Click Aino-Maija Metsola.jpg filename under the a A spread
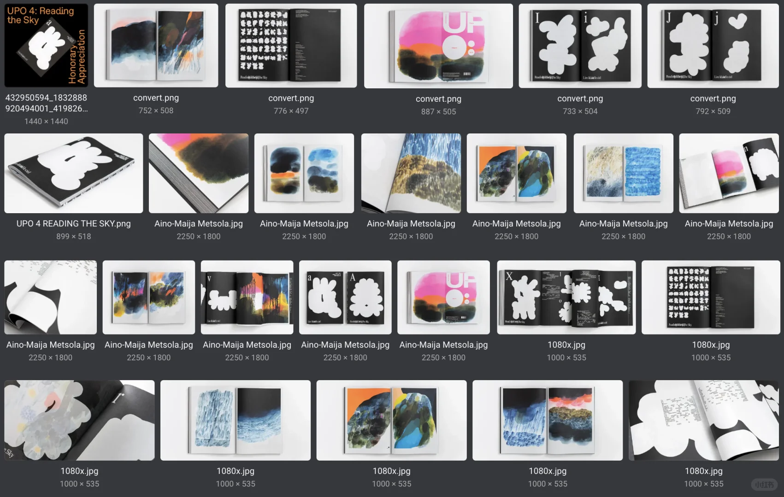Screen dimensions: 784x497 345,345
